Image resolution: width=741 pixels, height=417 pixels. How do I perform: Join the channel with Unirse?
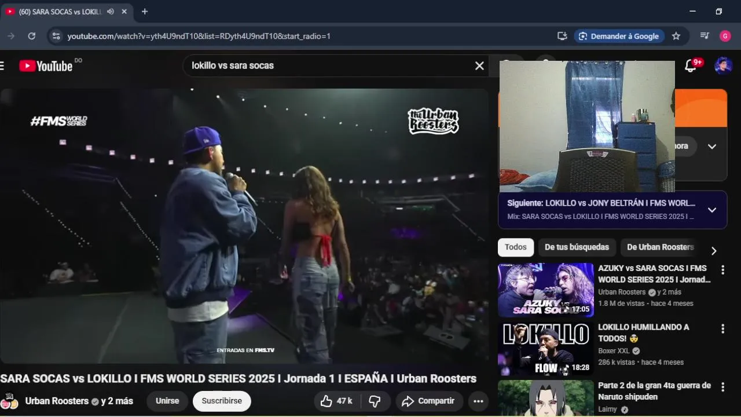pos(167,401)
